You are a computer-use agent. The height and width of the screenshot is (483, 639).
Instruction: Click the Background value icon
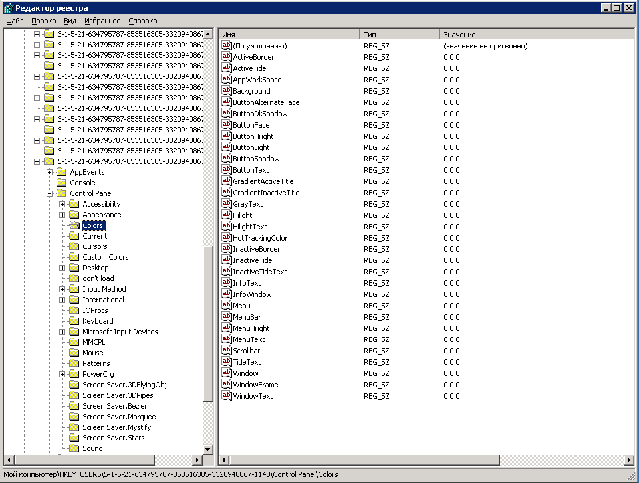[227, 90]
